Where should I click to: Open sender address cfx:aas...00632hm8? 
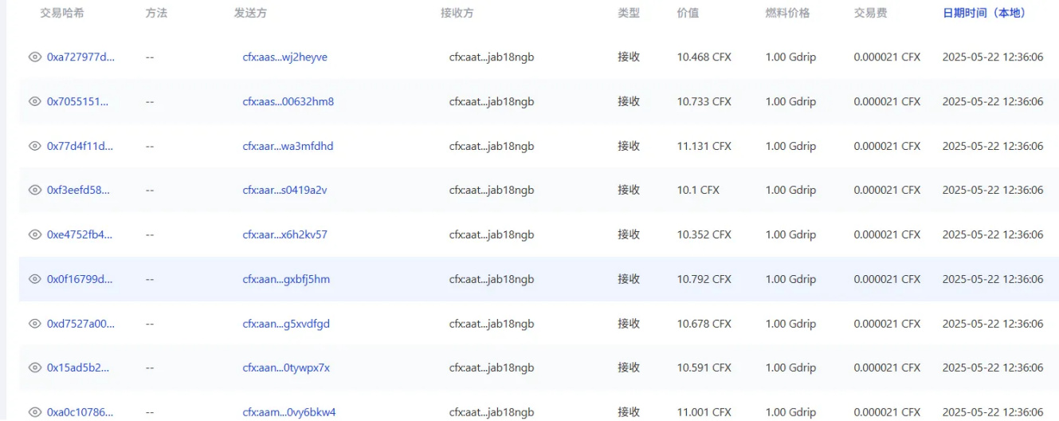[288, 102]
